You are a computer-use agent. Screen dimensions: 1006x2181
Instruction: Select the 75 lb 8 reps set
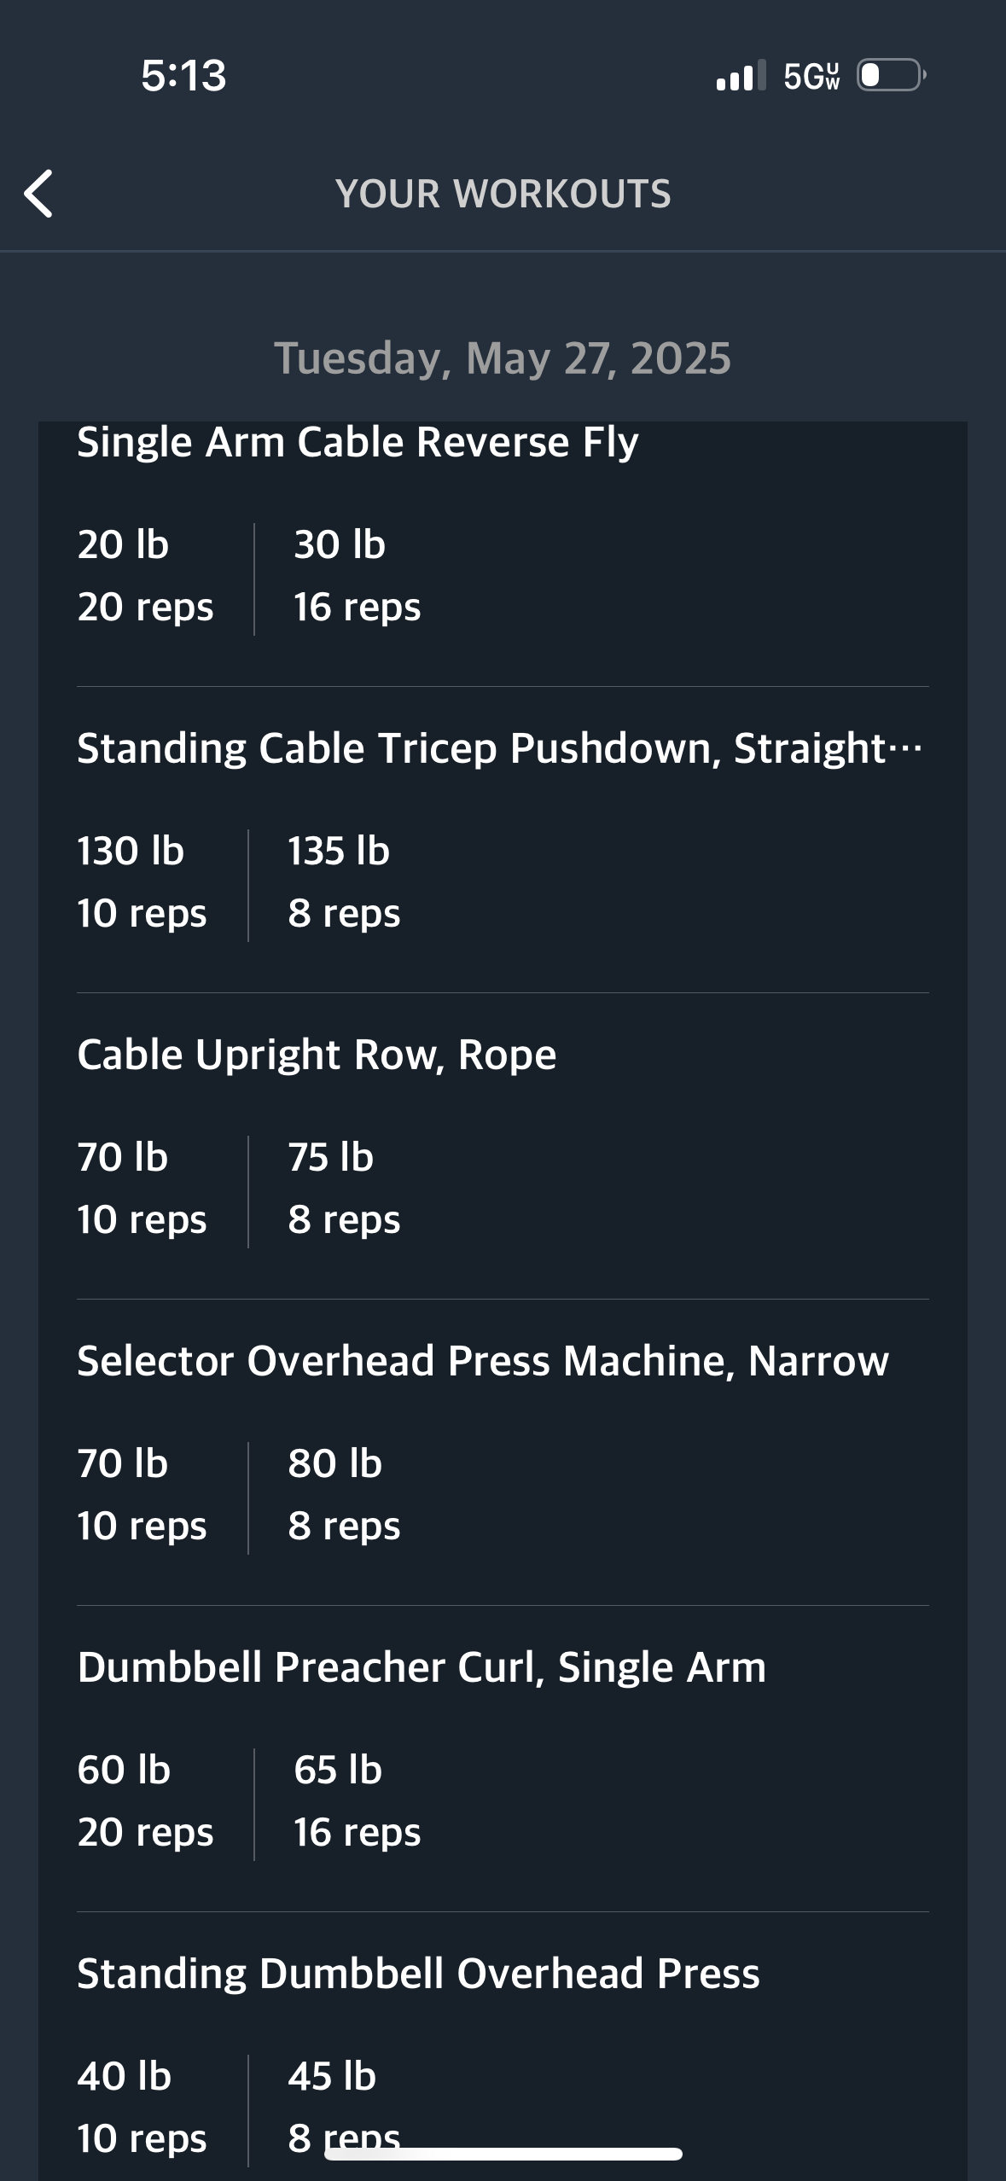[343, 1189]
